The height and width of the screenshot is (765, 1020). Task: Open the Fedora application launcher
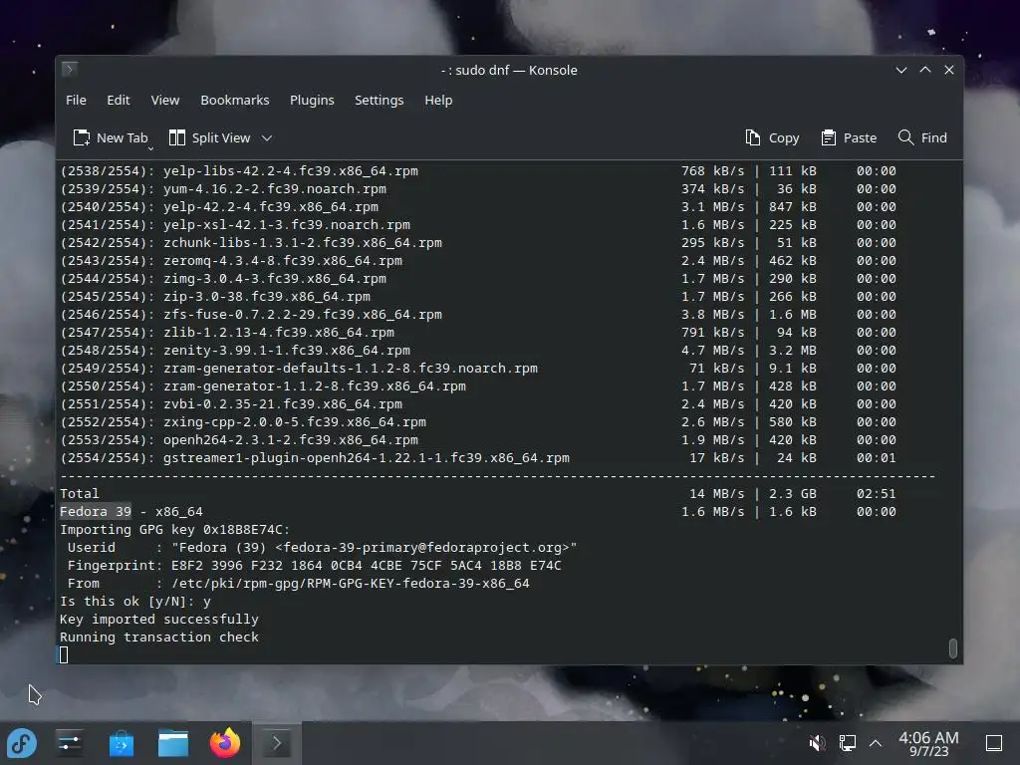pyautogui.click(x=22, y=743)
